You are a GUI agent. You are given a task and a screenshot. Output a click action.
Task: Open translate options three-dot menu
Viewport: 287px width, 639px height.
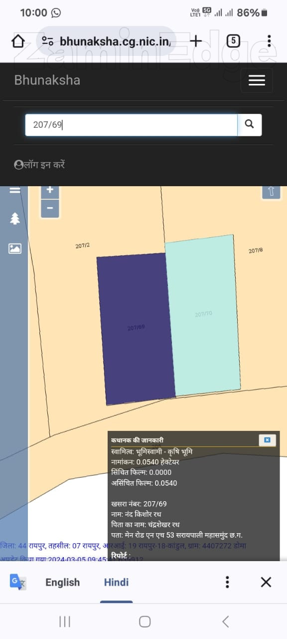tap(227, 582)
